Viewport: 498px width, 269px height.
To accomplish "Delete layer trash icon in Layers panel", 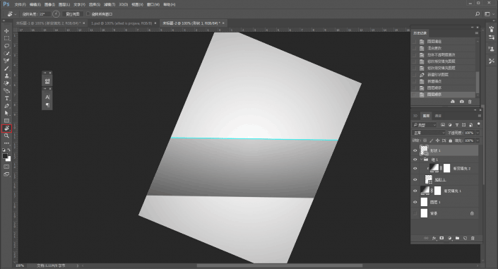I will [473, 238].
